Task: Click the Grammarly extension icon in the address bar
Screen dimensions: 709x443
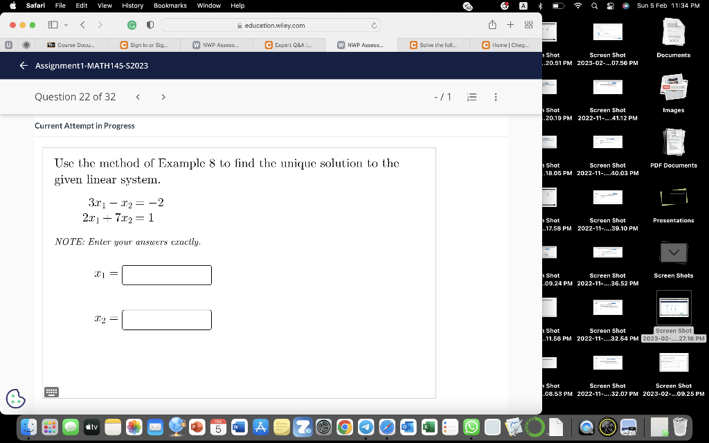Action: (130, 25)
